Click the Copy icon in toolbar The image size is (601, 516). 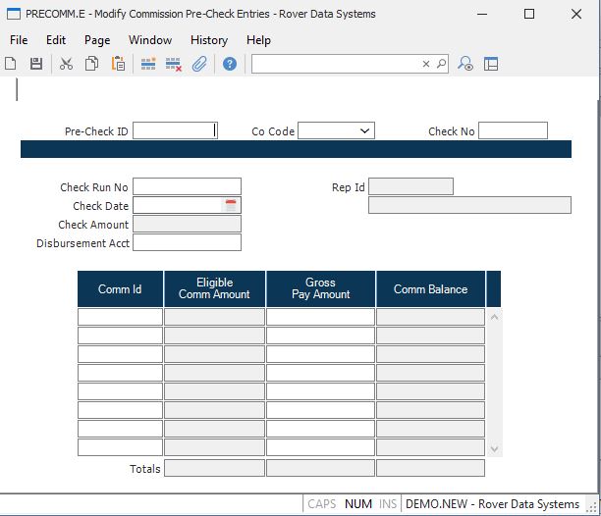pyautogui.click(x=91, y=64)
